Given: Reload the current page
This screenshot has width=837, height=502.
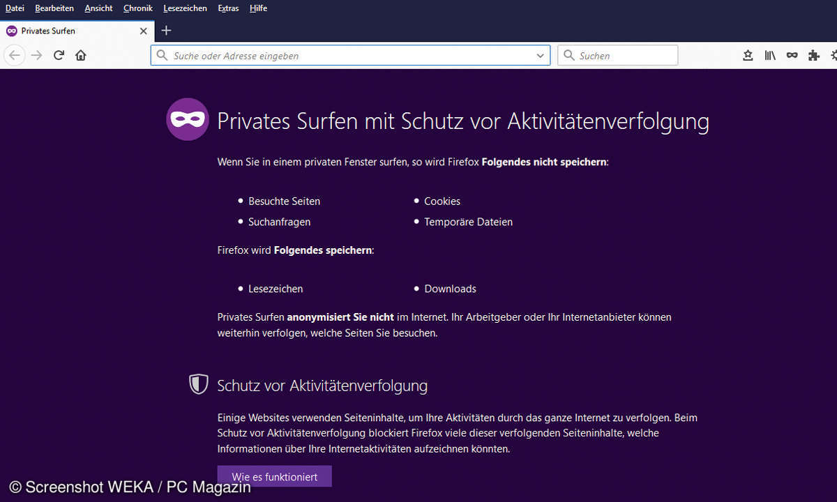Looking at the screenshot, I should point(59,55).
